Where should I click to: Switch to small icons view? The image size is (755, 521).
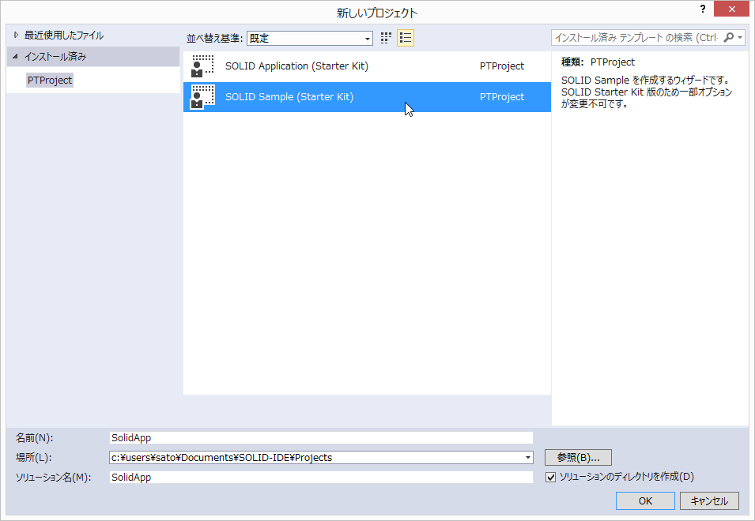tap(387, 38)
